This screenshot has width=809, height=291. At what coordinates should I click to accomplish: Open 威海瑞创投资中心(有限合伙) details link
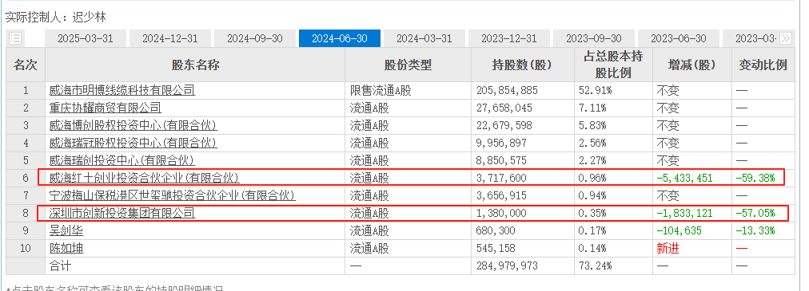[x=122, y=160]
